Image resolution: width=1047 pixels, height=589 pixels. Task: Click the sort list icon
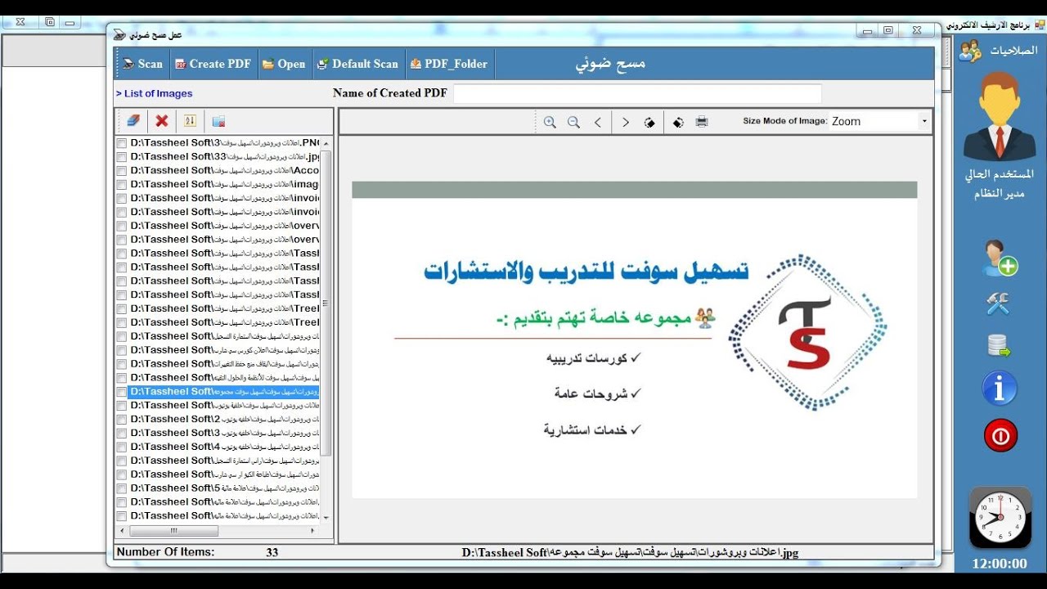pyautogui.click(x=190, y=121)
